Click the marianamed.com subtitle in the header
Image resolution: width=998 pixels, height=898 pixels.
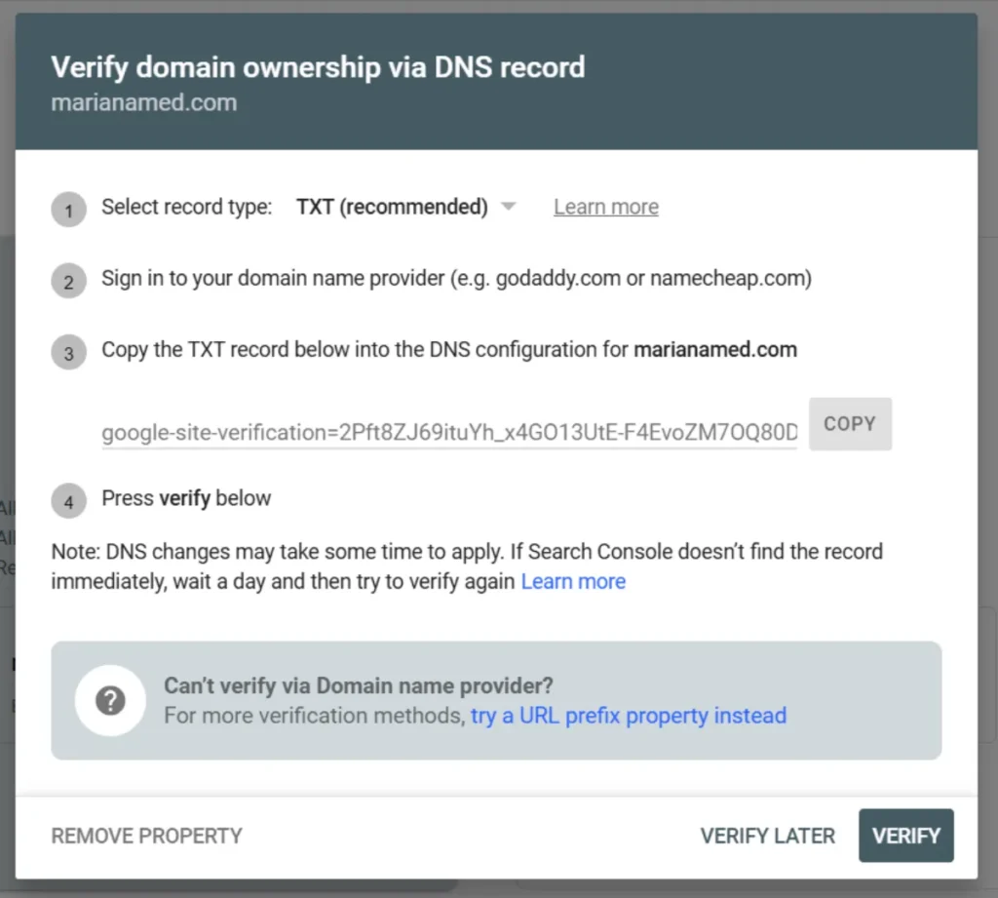click(x=143, y=102)
